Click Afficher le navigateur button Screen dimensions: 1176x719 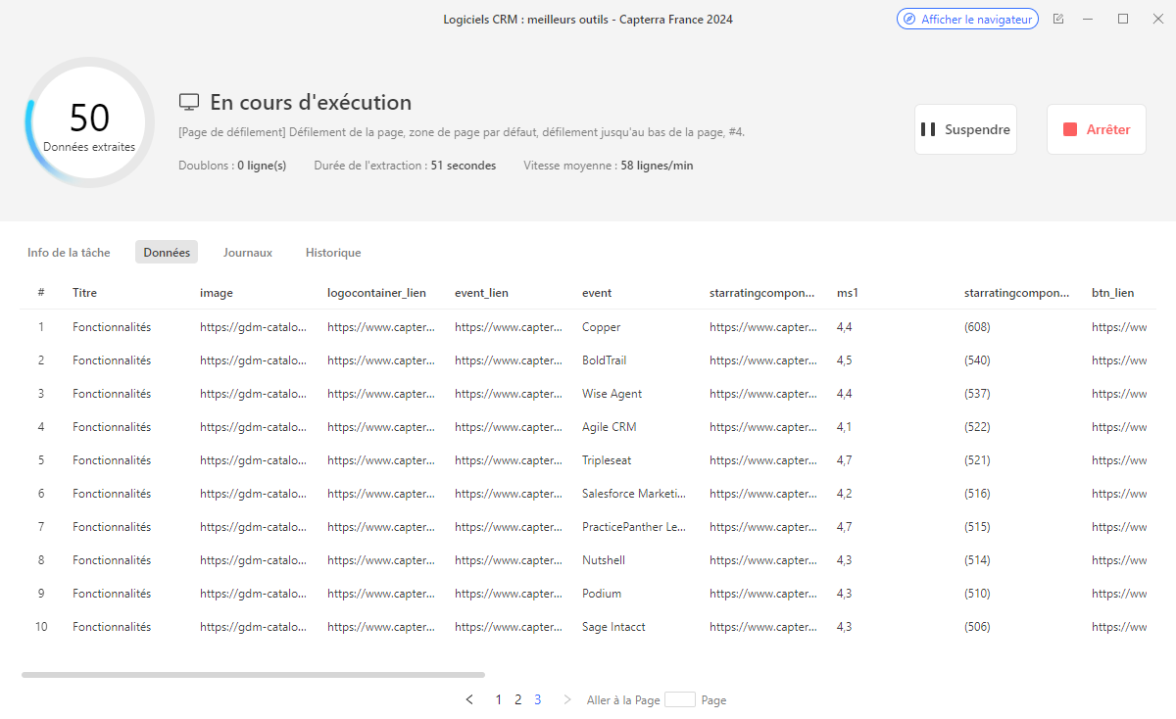[x=967, y=19]
